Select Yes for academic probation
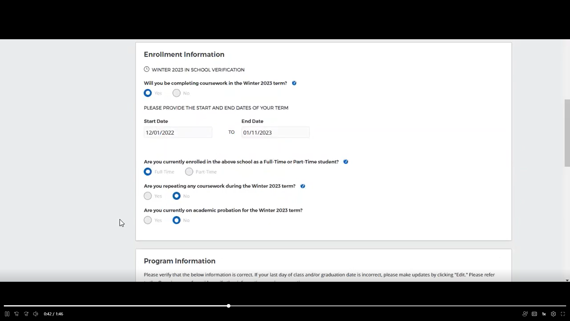Image resolution: width=570 pixels, height=321 pixels. tap(148, 220)
